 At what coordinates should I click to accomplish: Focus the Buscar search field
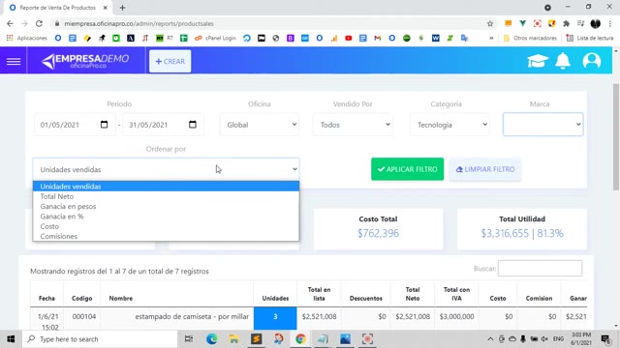pos(540,269)
